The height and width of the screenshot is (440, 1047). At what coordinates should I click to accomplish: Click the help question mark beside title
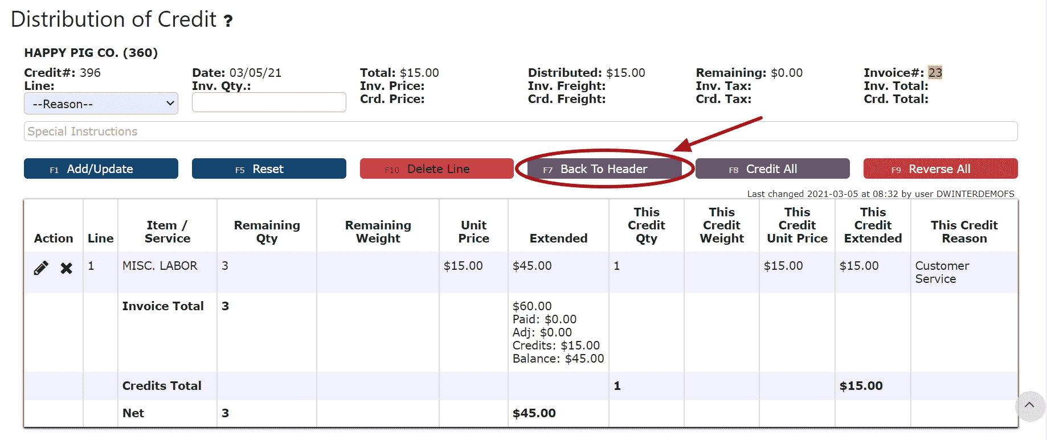(228, 22)
